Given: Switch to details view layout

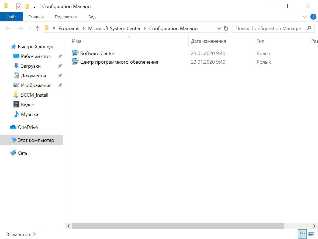Looking at the screenshot, I should (302, 234).
